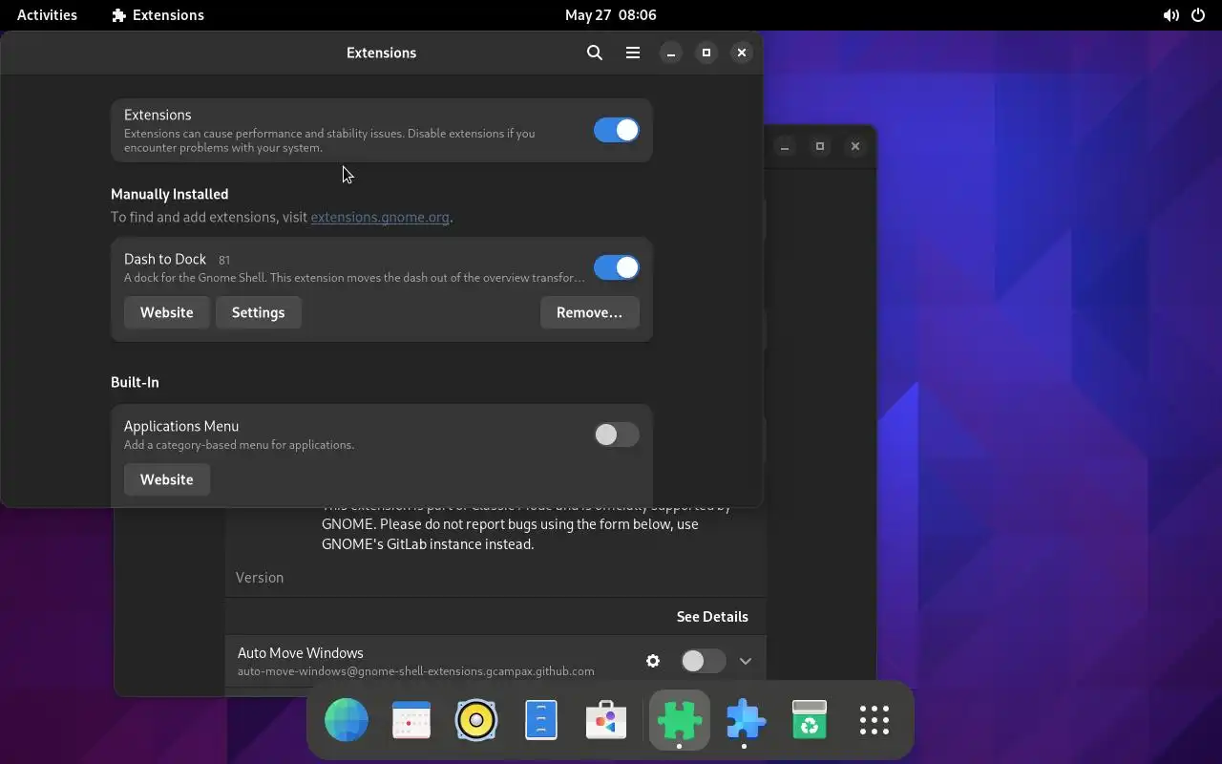The image size is (1222, 764).
Task: Click the Manually Installed heading
Action: click(x=170, y=194)
